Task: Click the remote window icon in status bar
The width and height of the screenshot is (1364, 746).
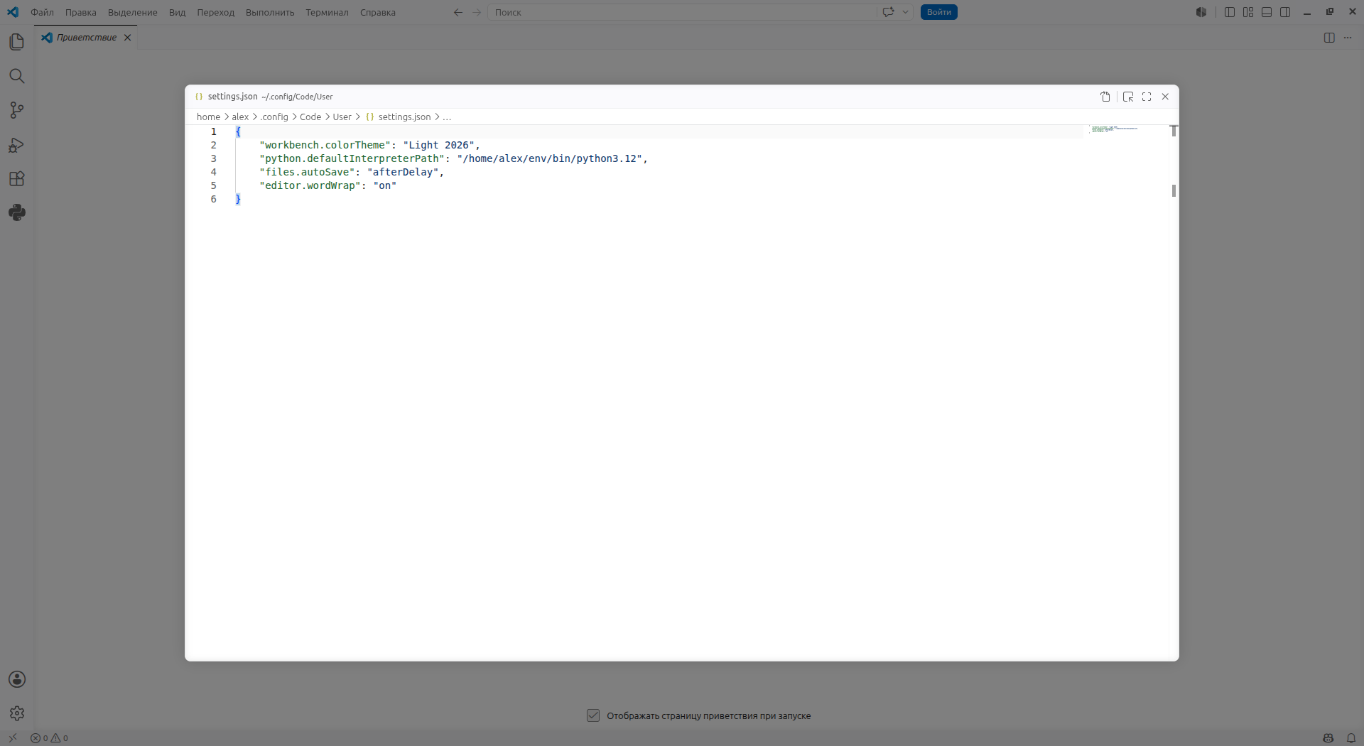Action: click(x=13, y=738)
